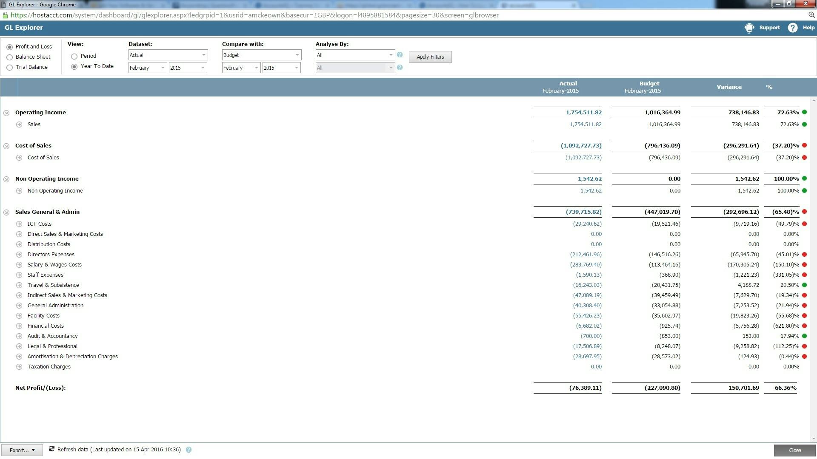Click the Support headset icon
The image size is (817, 459).
(749, 28)
